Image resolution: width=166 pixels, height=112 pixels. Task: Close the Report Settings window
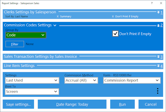160,4
